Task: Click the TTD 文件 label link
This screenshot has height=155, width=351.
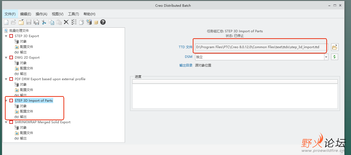Action: pyautogui.click(x=186, y=47)
